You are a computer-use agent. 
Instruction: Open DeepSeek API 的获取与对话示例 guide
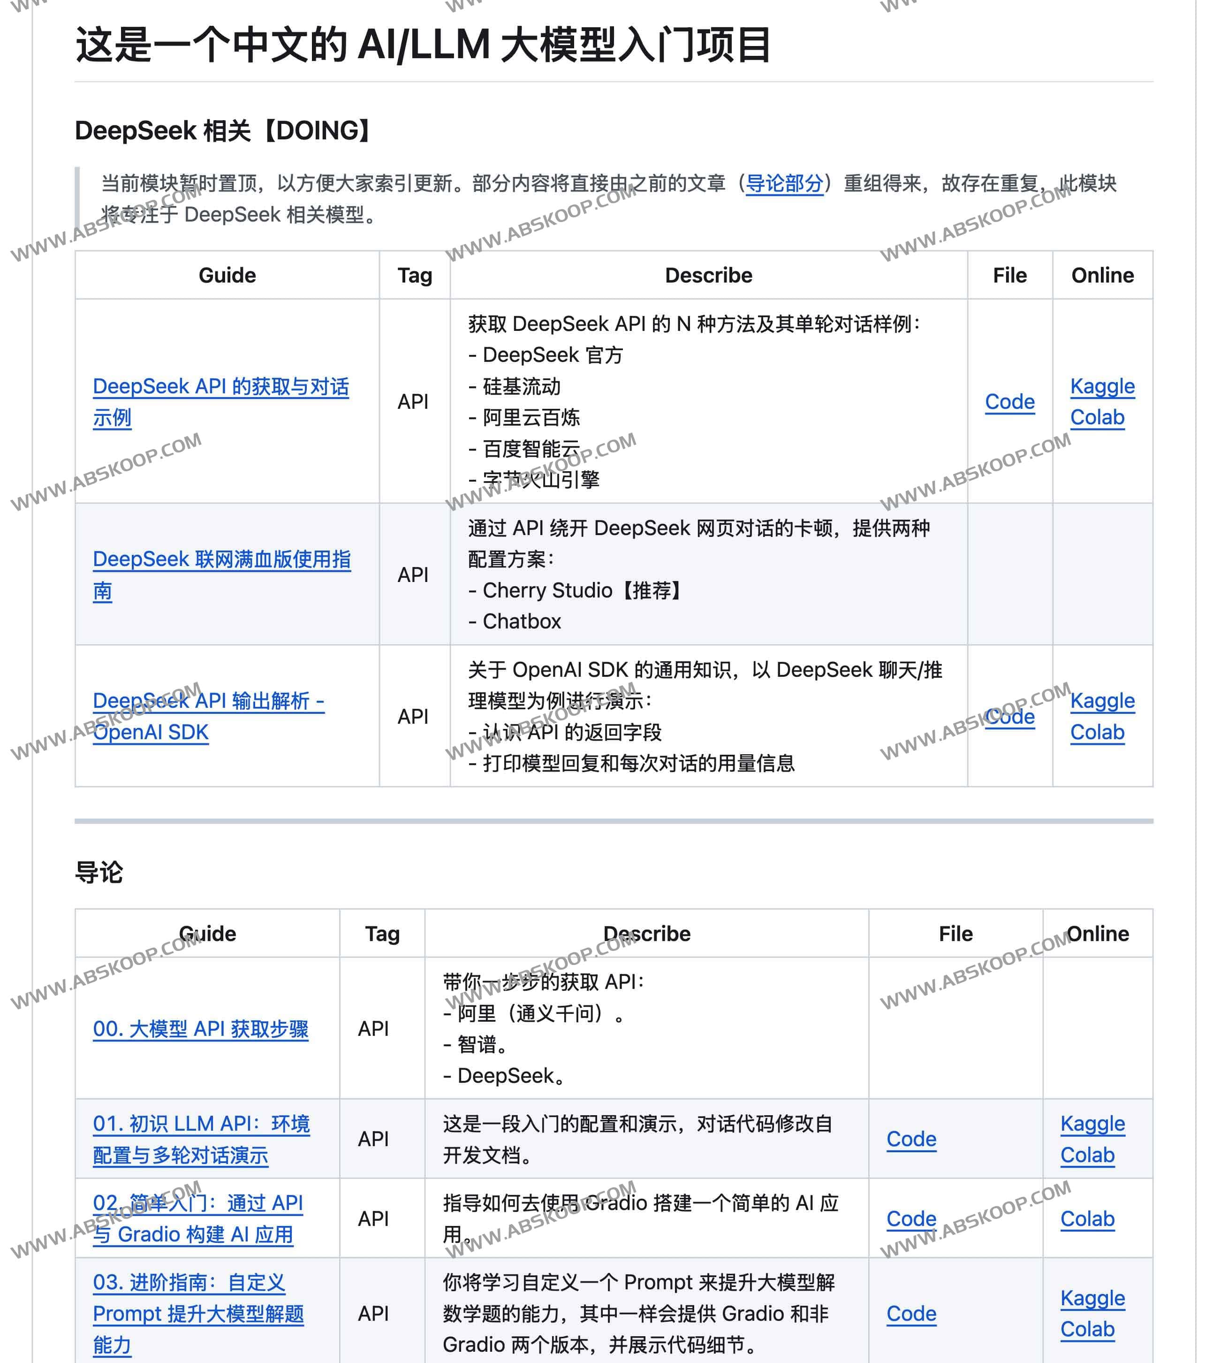(220, 387)
